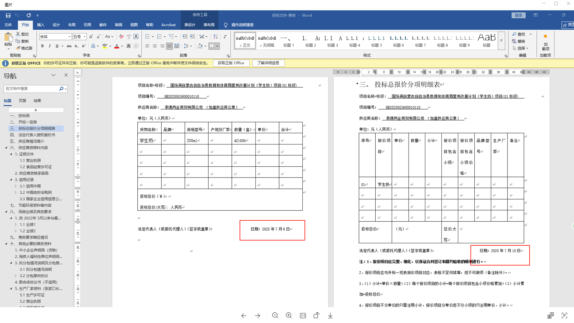
Task: Center-align the paragraph
Action: pyautogui.click(x=155, y=46)
